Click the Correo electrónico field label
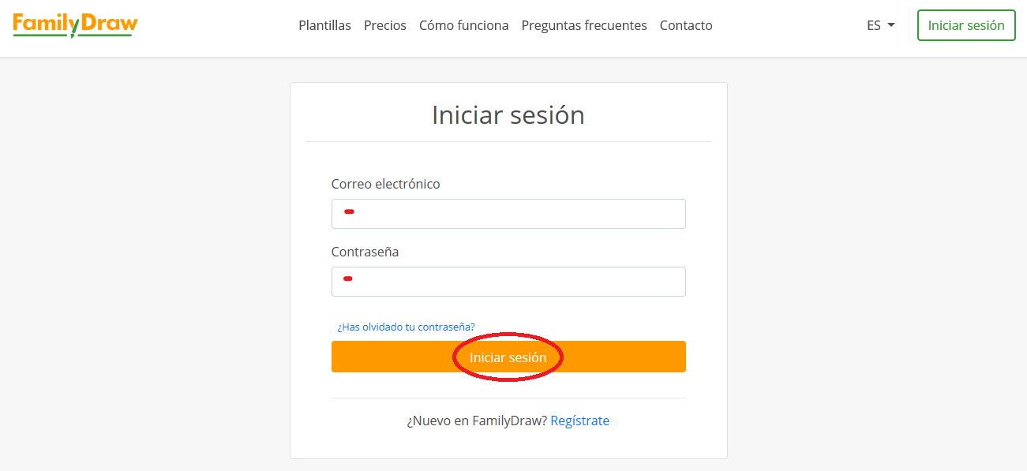Image resolution: width=1027 pixels, height=471 pixels. (385, 184)
